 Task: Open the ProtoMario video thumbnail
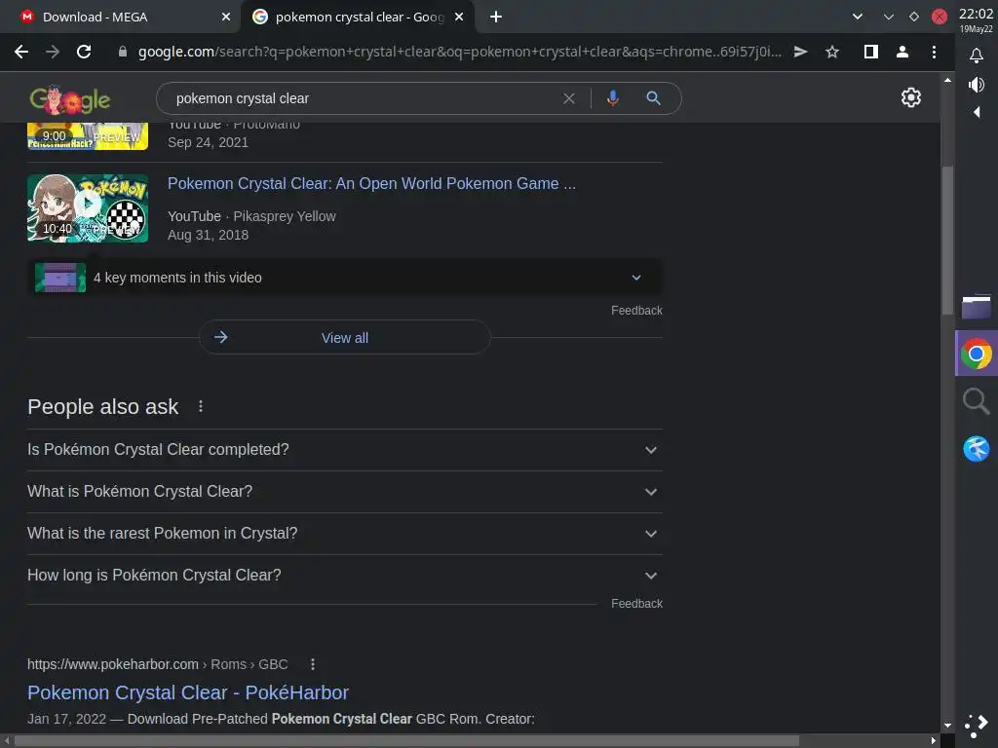click(x=88, y=136)
